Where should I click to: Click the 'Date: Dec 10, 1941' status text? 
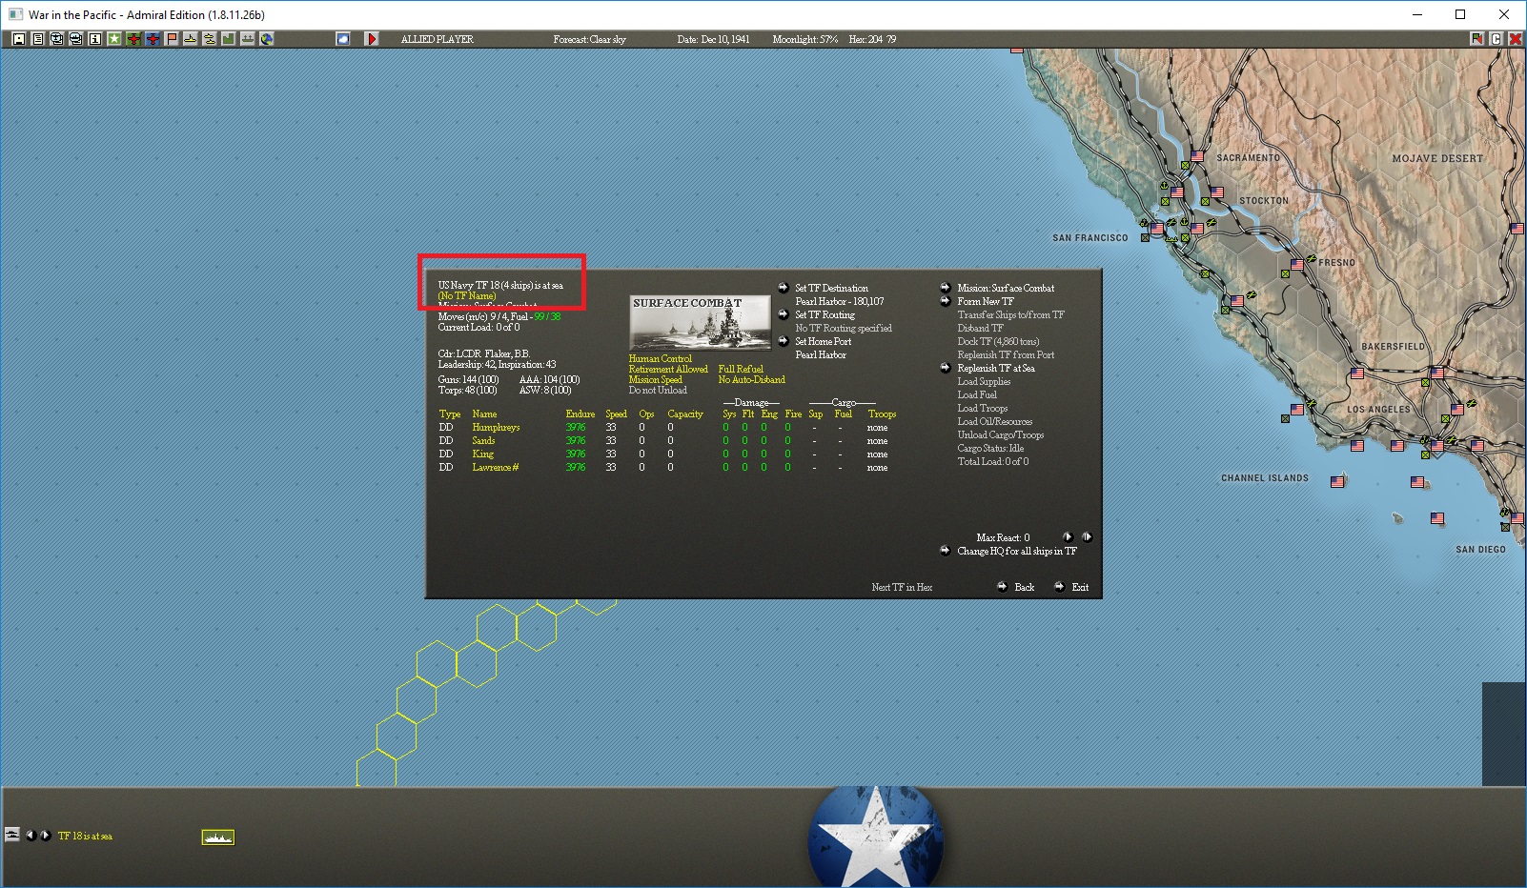point(713,39)
